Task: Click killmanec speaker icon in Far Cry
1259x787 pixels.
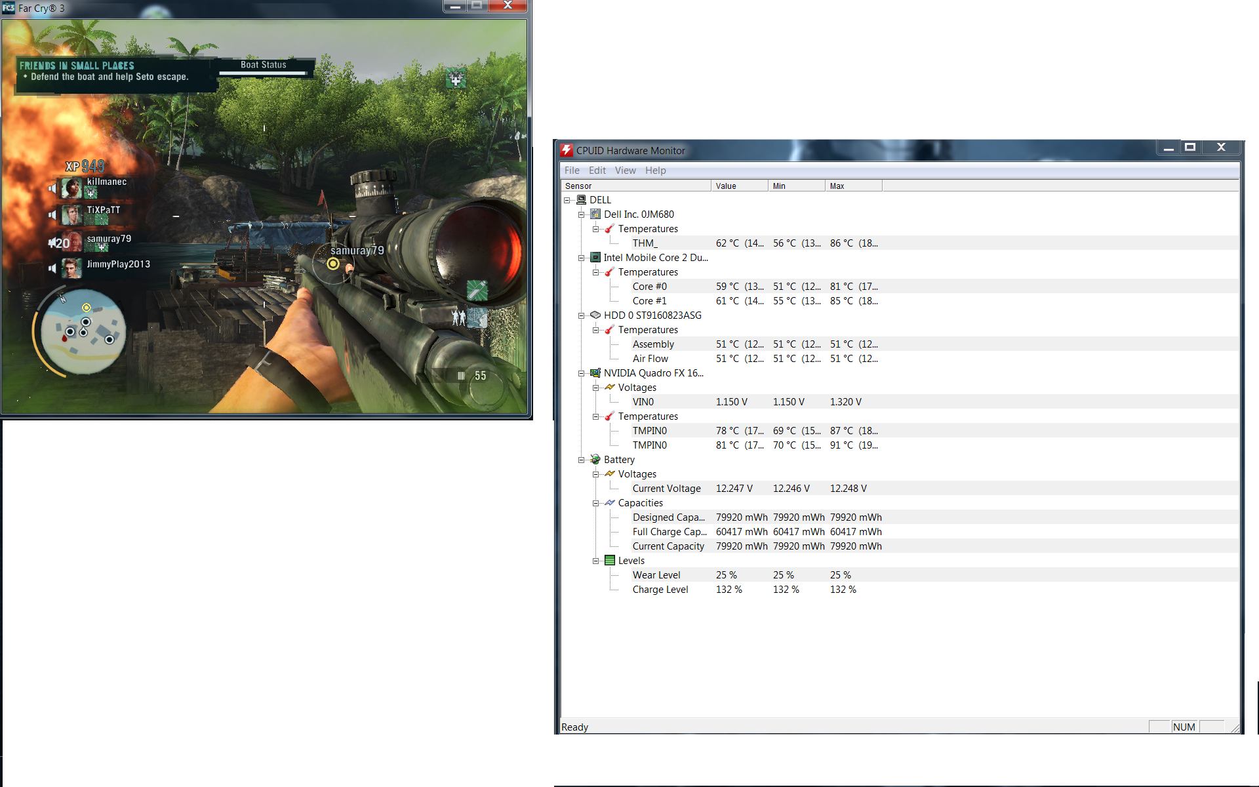Action: pos(52,189)
